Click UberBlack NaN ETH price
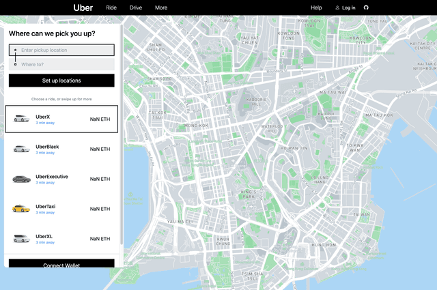This screenshot has width=437, height=290. (x=100, y=149)
